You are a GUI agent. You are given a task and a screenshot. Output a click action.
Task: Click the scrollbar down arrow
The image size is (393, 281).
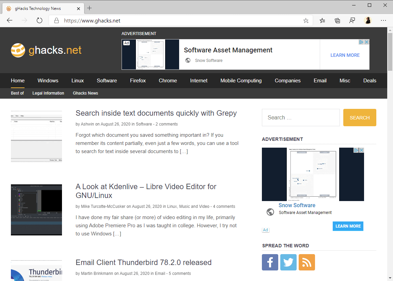click(x=390, y=278)
